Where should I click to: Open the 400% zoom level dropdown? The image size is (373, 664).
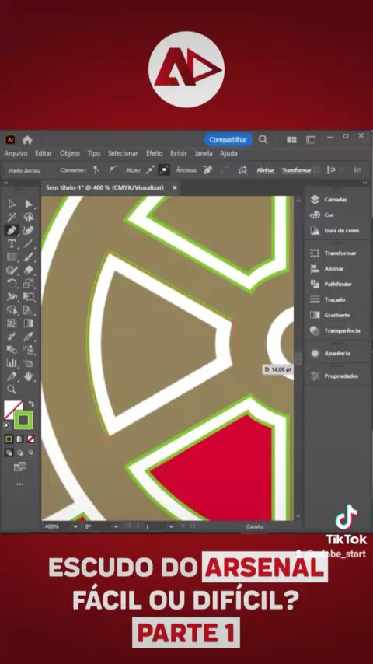tap(75, 526)
